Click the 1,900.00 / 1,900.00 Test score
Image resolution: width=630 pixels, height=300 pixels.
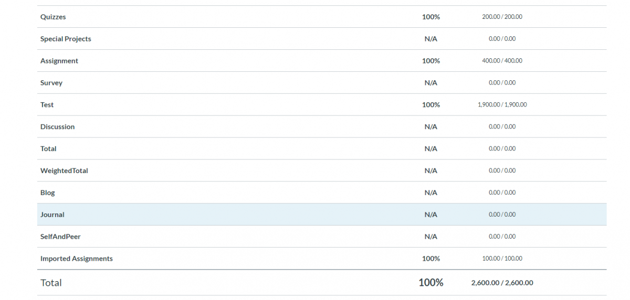pos(502,105)
